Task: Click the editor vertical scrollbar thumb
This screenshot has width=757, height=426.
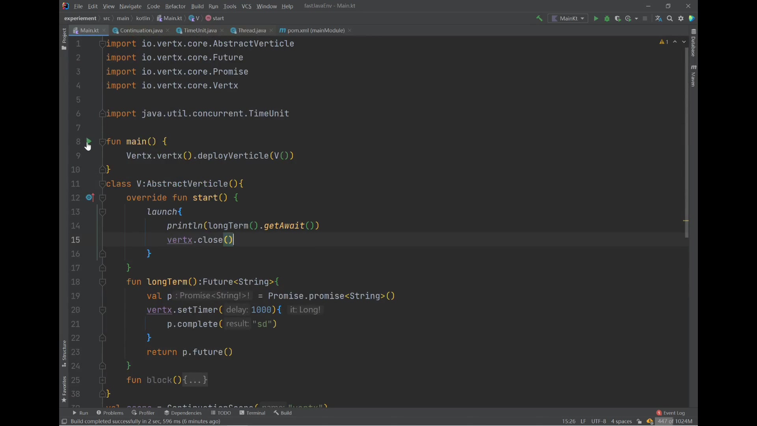Action: [686, 142]
